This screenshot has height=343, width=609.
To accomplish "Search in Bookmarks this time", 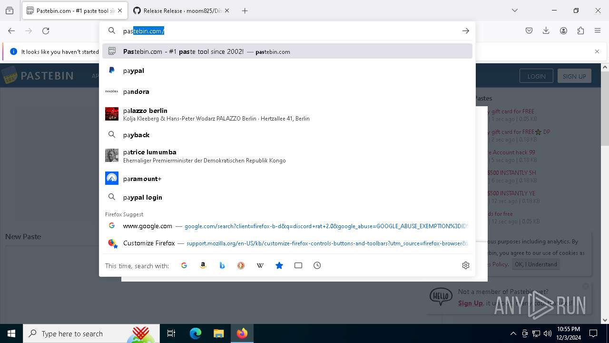I will pyautogui.click(x=279, y=265).
